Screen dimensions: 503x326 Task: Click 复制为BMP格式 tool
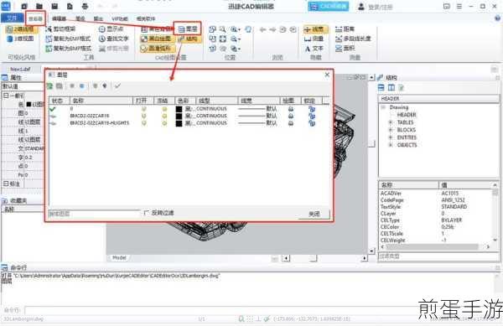pyautogui.click(x=68, y=49)
